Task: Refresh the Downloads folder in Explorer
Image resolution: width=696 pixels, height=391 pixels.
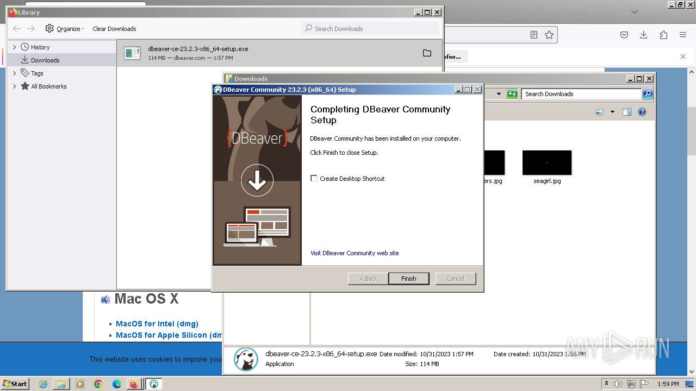Action: [x=512, y=94]
